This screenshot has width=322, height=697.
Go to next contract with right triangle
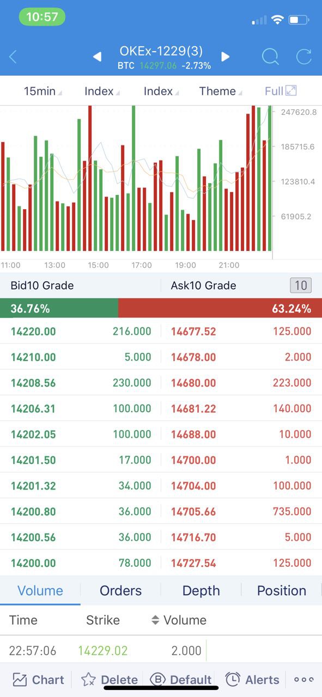226,57
